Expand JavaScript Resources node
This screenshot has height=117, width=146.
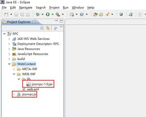coord(9,54)
